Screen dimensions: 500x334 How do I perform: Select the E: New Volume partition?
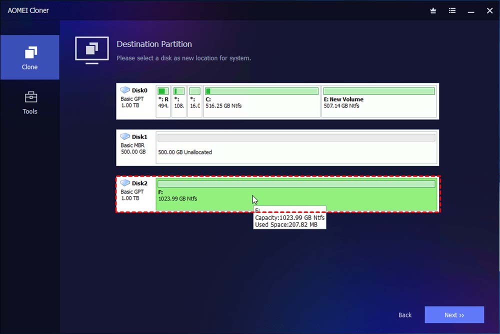379,101
